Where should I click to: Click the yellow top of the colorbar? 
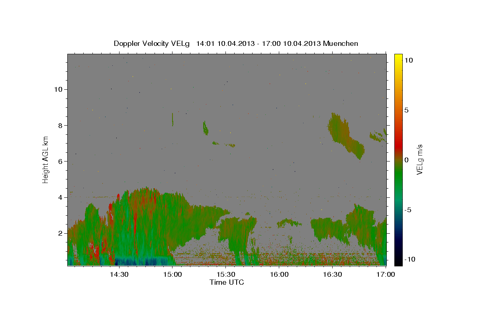pos(398,58)
